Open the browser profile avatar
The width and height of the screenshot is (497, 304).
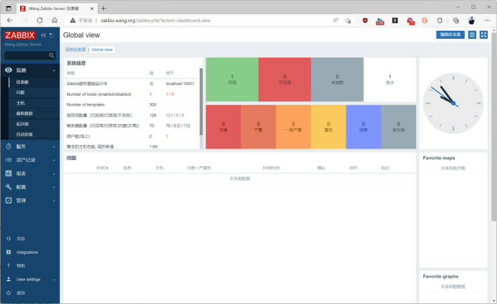(472, 20)
